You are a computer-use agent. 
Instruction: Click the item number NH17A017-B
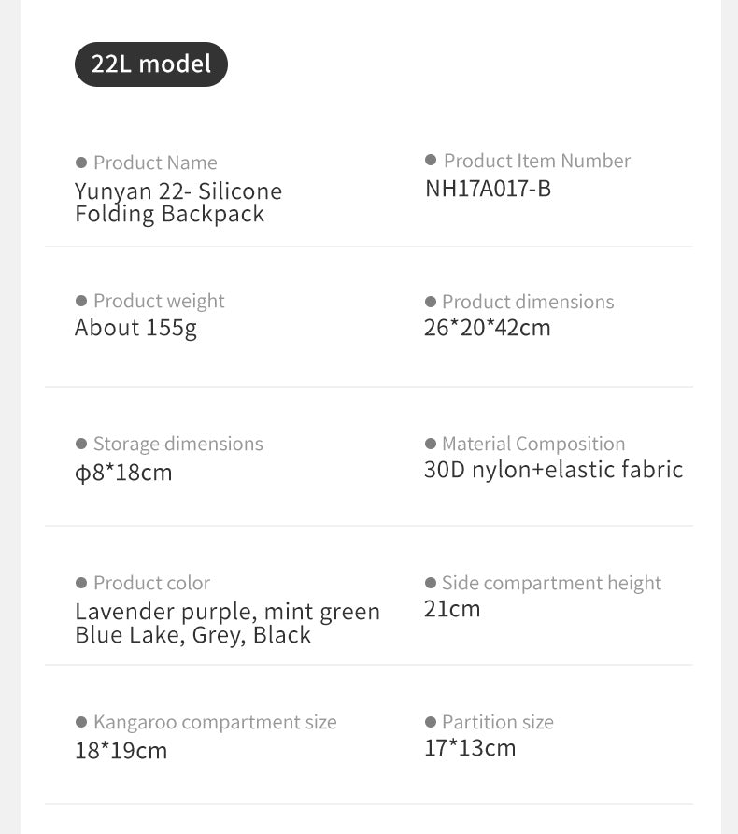[488, 189]
